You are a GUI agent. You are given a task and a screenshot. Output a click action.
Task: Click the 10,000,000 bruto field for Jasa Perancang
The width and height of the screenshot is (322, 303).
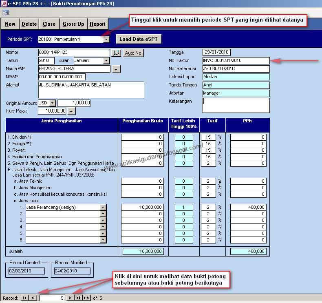pyautogui.click(x=142, y=207)
